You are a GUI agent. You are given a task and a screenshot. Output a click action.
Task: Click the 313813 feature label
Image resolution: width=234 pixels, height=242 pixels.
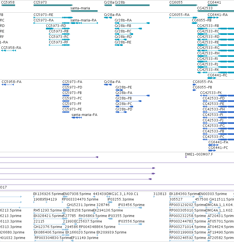pos(160,194)
